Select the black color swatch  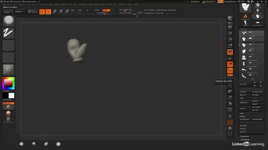point(5,95)
